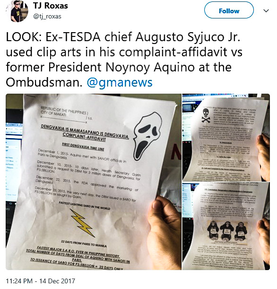Open the three monkeys page photo

point(226,227)
